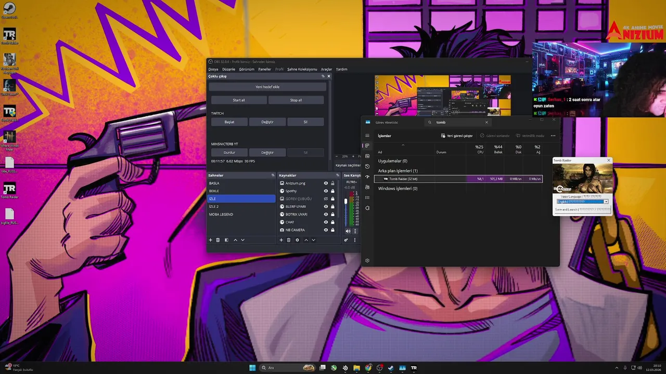
Task: Open Windows Start menu
Action: pos(252,368)
